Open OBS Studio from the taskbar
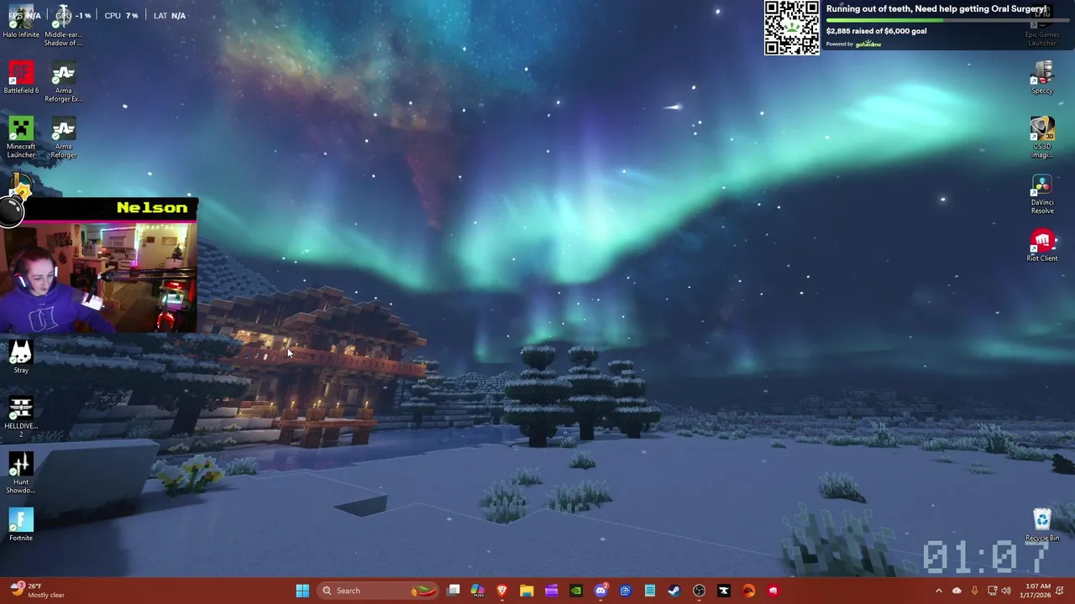 (x=699, y=591)
